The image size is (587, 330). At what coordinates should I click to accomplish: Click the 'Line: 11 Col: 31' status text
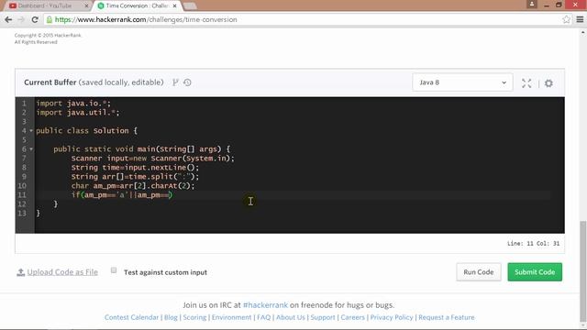click(x=533, y=244)
